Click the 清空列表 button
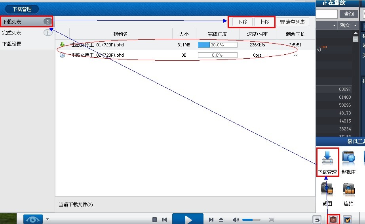 (293, 22)
